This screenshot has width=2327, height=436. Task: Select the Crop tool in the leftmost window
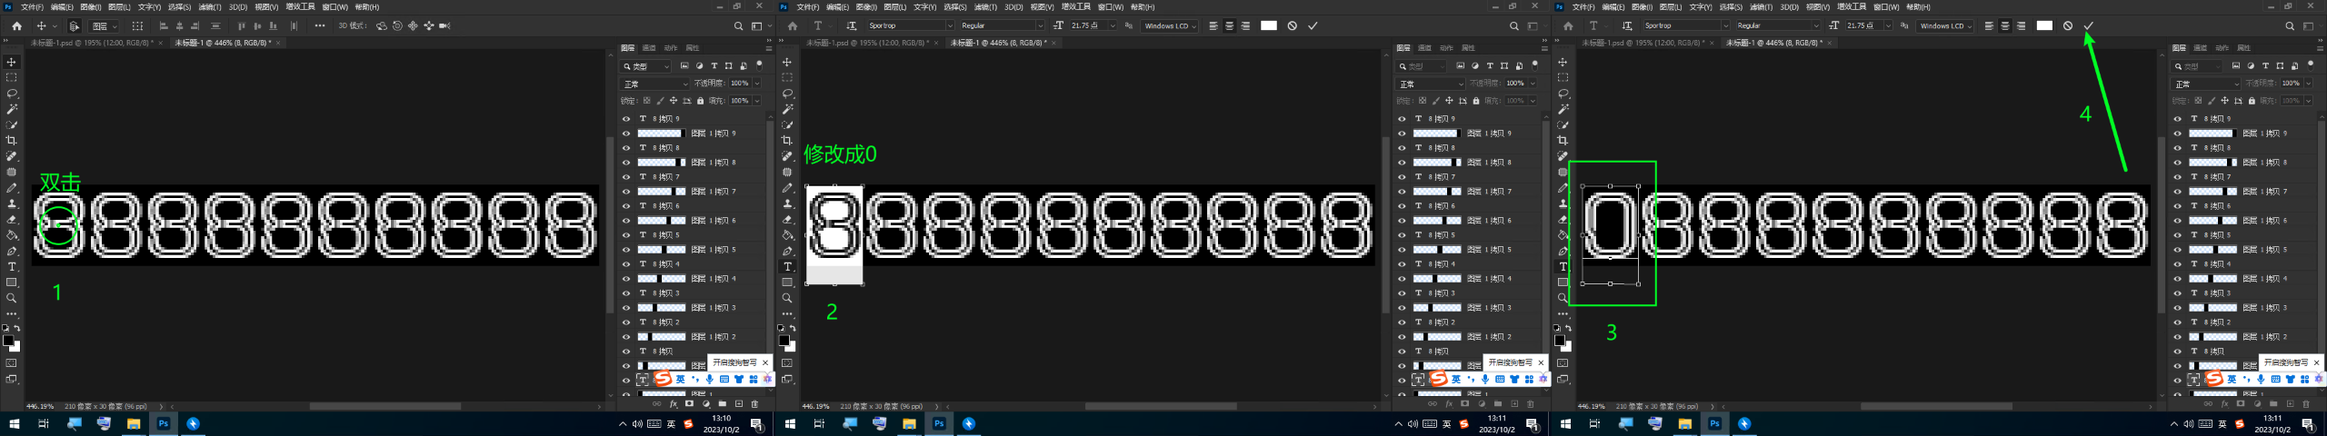click(12, 141)
